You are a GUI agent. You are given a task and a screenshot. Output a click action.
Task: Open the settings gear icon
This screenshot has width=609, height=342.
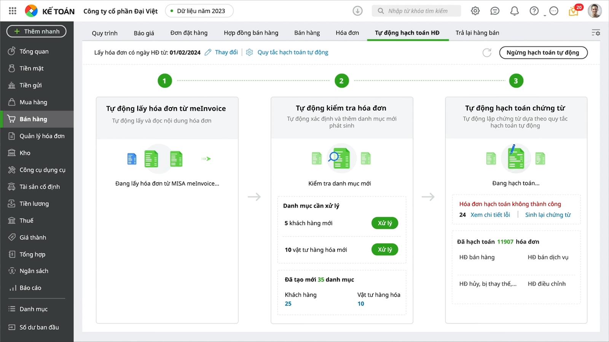click(x=475, y=11)
